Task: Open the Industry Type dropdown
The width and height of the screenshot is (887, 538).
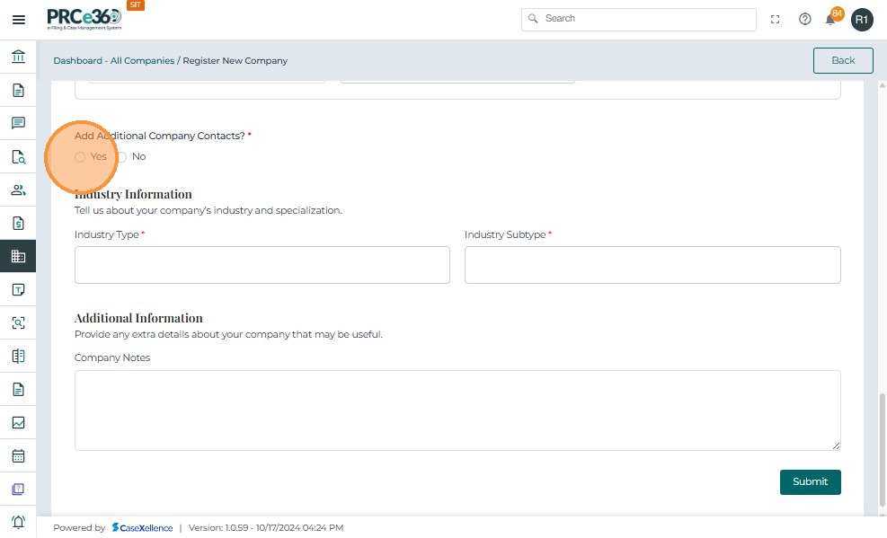Action: 262,265
